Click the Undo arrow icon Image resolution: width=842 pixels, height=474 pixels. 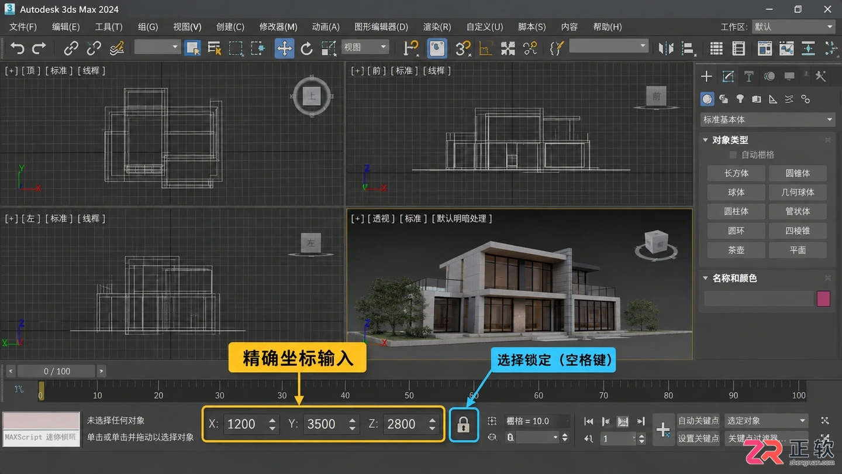tap(18, 48)
